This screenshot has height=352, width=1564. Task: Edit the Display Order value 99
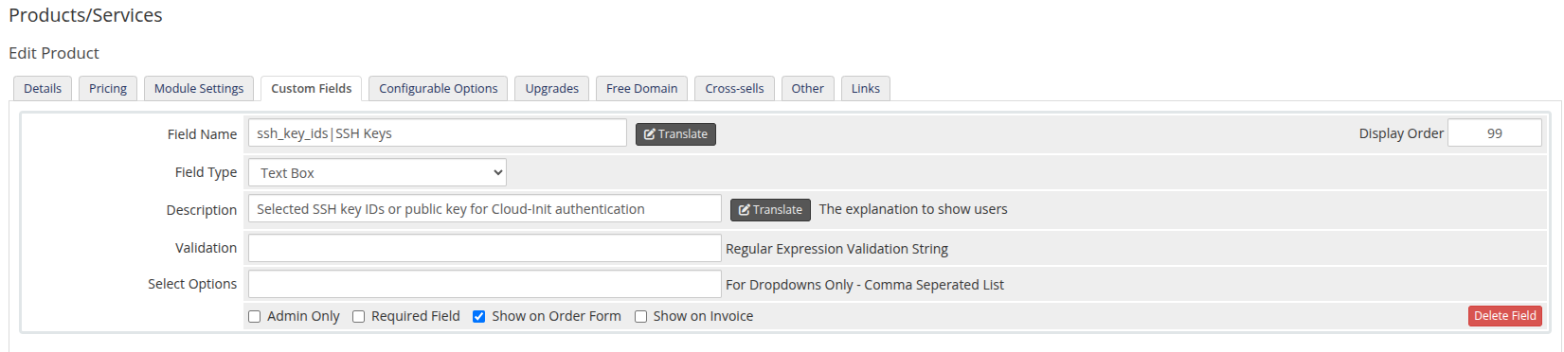[x=1495, y=132]
